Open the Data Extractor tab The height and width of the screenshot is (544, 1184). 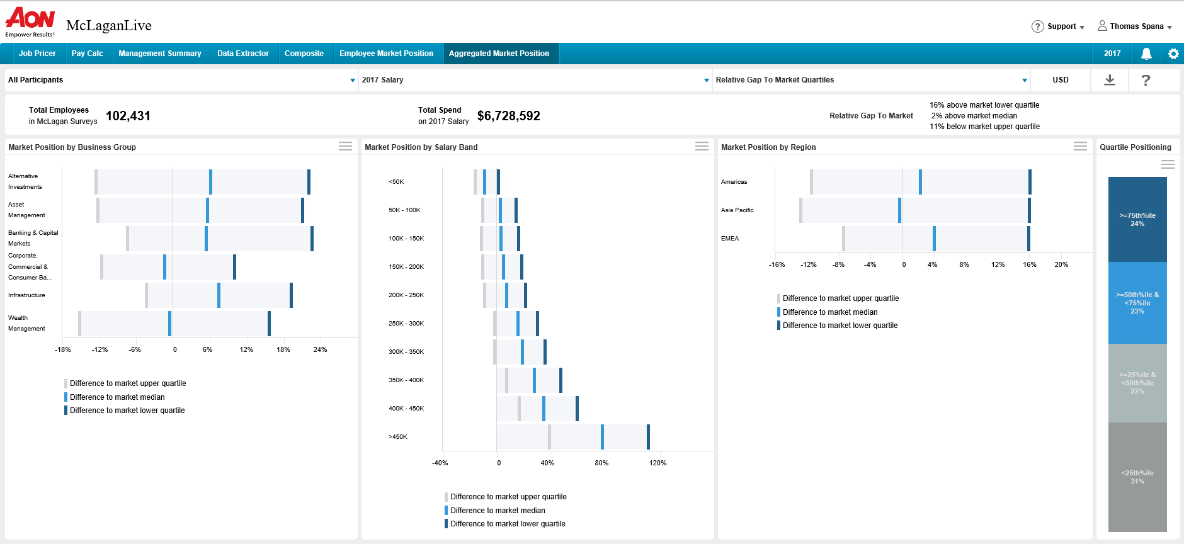tap(243, 54)
